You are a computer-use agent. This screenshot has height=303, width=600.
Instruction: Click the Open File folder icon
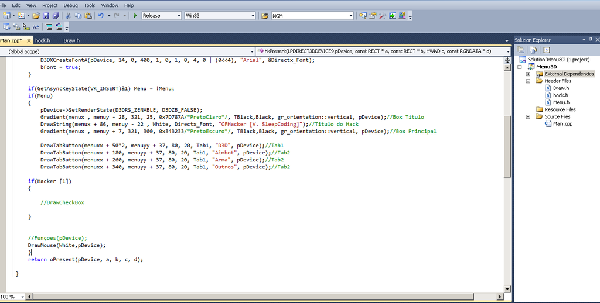point(36,16)
